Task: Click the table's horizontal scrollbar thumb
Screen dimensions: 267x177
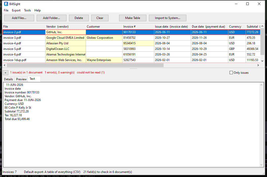Action: click(x=85, y=65)
